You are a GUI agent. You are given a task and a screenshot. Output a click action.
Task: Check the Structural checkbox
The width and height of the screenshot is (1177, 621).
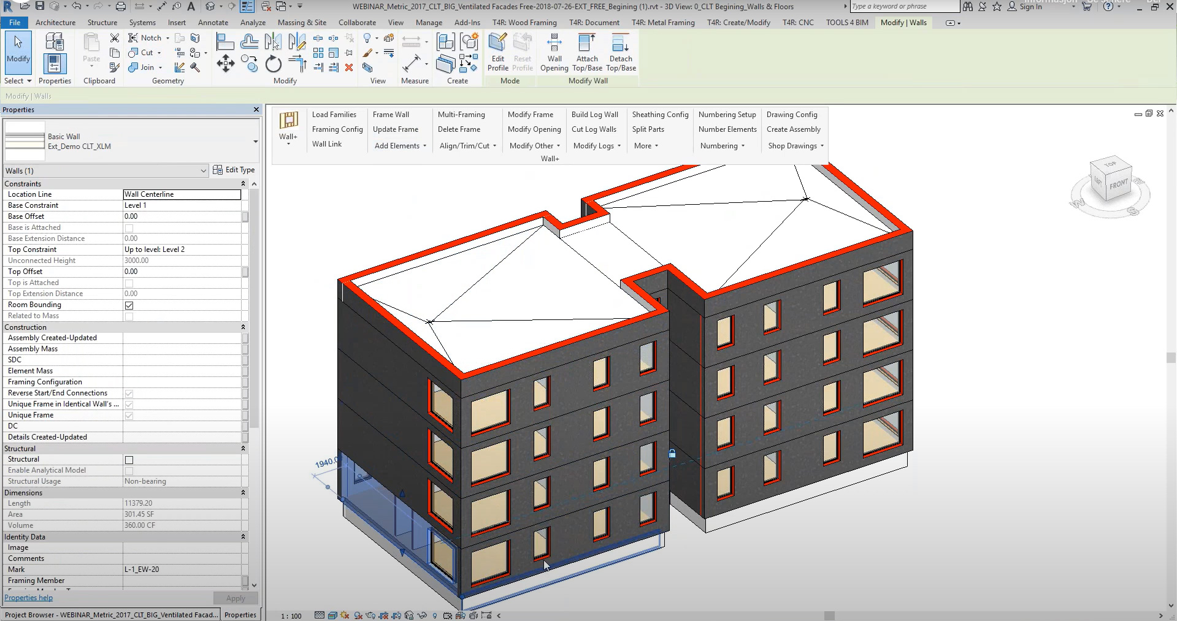(x=129, y=459)
